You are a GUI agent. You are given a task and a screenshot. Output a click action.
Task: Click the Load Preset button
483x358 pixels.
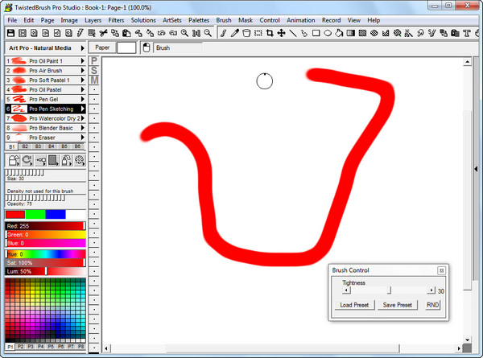tap(353, 305)
